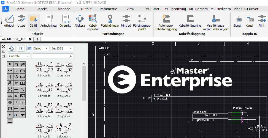Select the capacitor symbol category
268x138 pixels.
pos(16,102)
